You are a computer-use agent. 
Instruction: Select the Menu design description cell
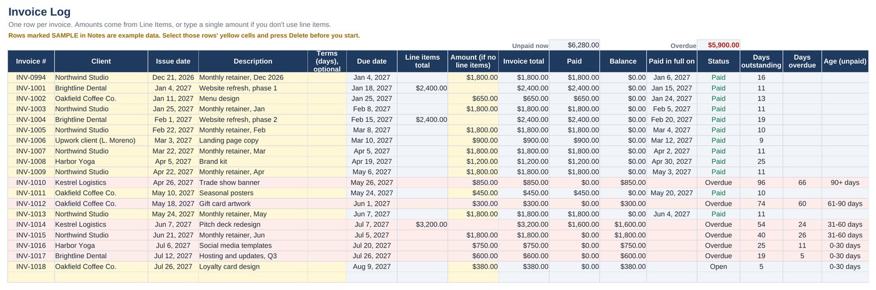click(x=253, y=99)
